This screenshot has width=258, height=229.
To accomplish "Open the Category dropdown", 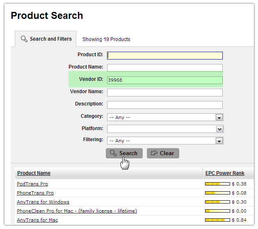I will 165,117.
